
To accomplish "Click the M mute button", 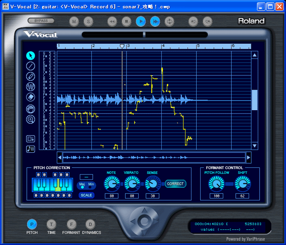I will (x=74, y=22).
